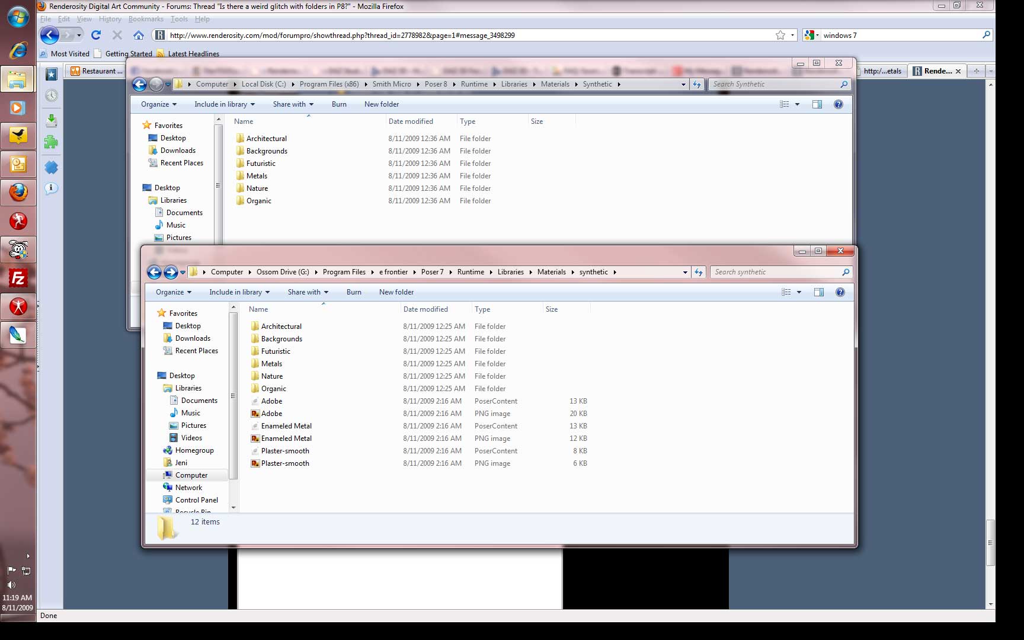The height and width of the screenshot is (640, 1024).
Task: Open the Firefox Bookmarks menu
Action: point(146,19)
